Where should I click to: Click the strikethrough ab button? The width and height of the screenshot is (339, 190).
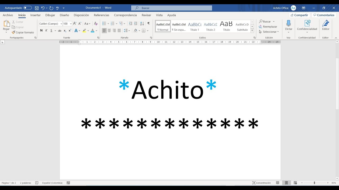[x=60, y=31]
